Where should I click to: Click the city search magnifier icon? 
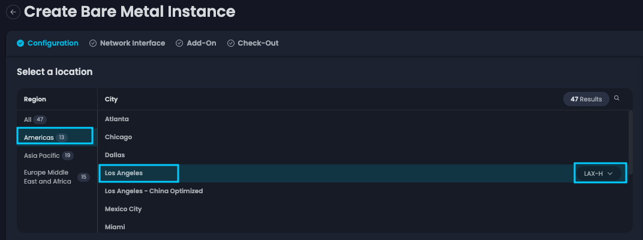point(617,98)
